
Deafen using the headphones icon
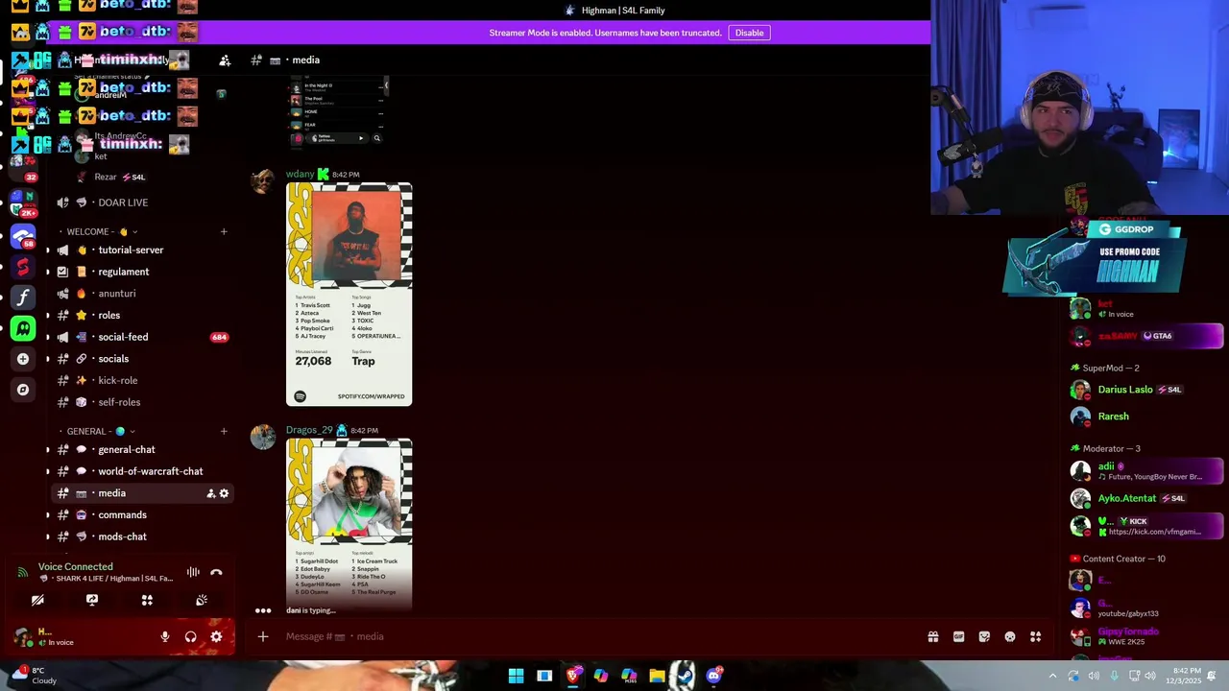pos(190,636)
